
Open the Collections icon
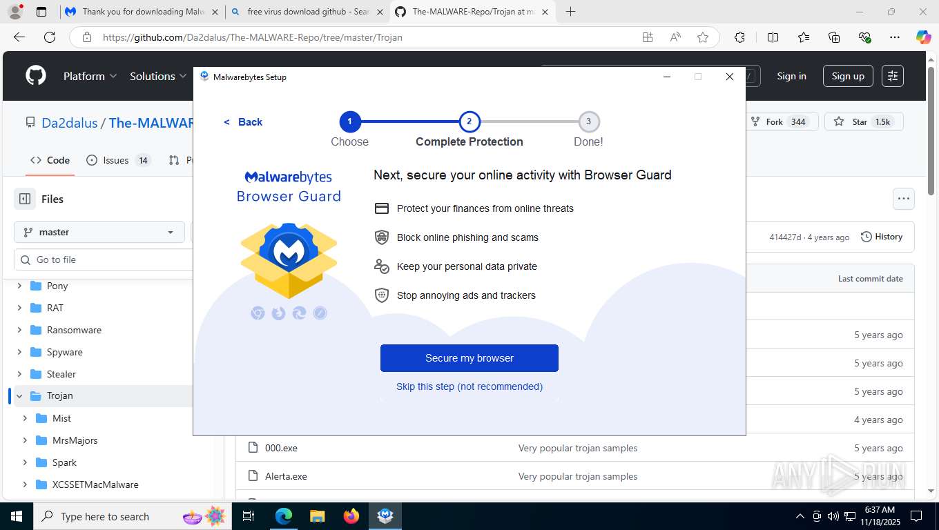[834, 37]
